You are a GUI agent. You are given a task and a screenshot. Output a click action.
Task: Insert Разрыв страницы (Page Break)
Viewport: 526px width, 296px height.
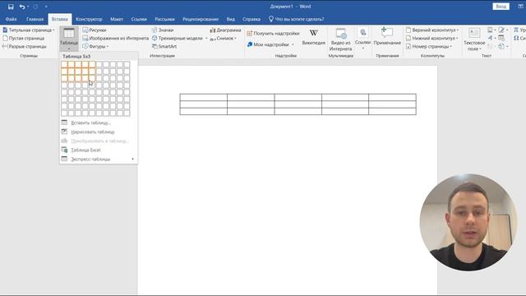24,46
